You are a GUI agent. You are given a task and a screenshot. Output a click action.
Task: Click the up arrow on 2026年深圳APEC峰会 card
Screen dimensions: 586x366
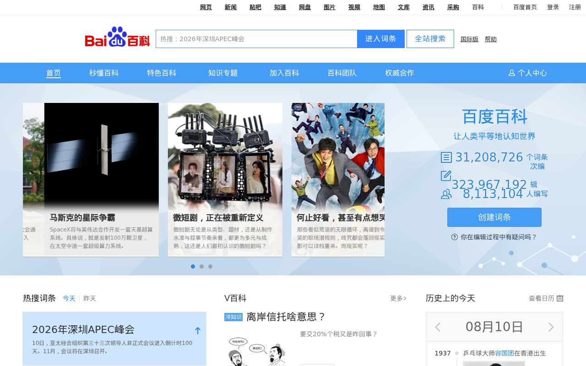point(198,331)
